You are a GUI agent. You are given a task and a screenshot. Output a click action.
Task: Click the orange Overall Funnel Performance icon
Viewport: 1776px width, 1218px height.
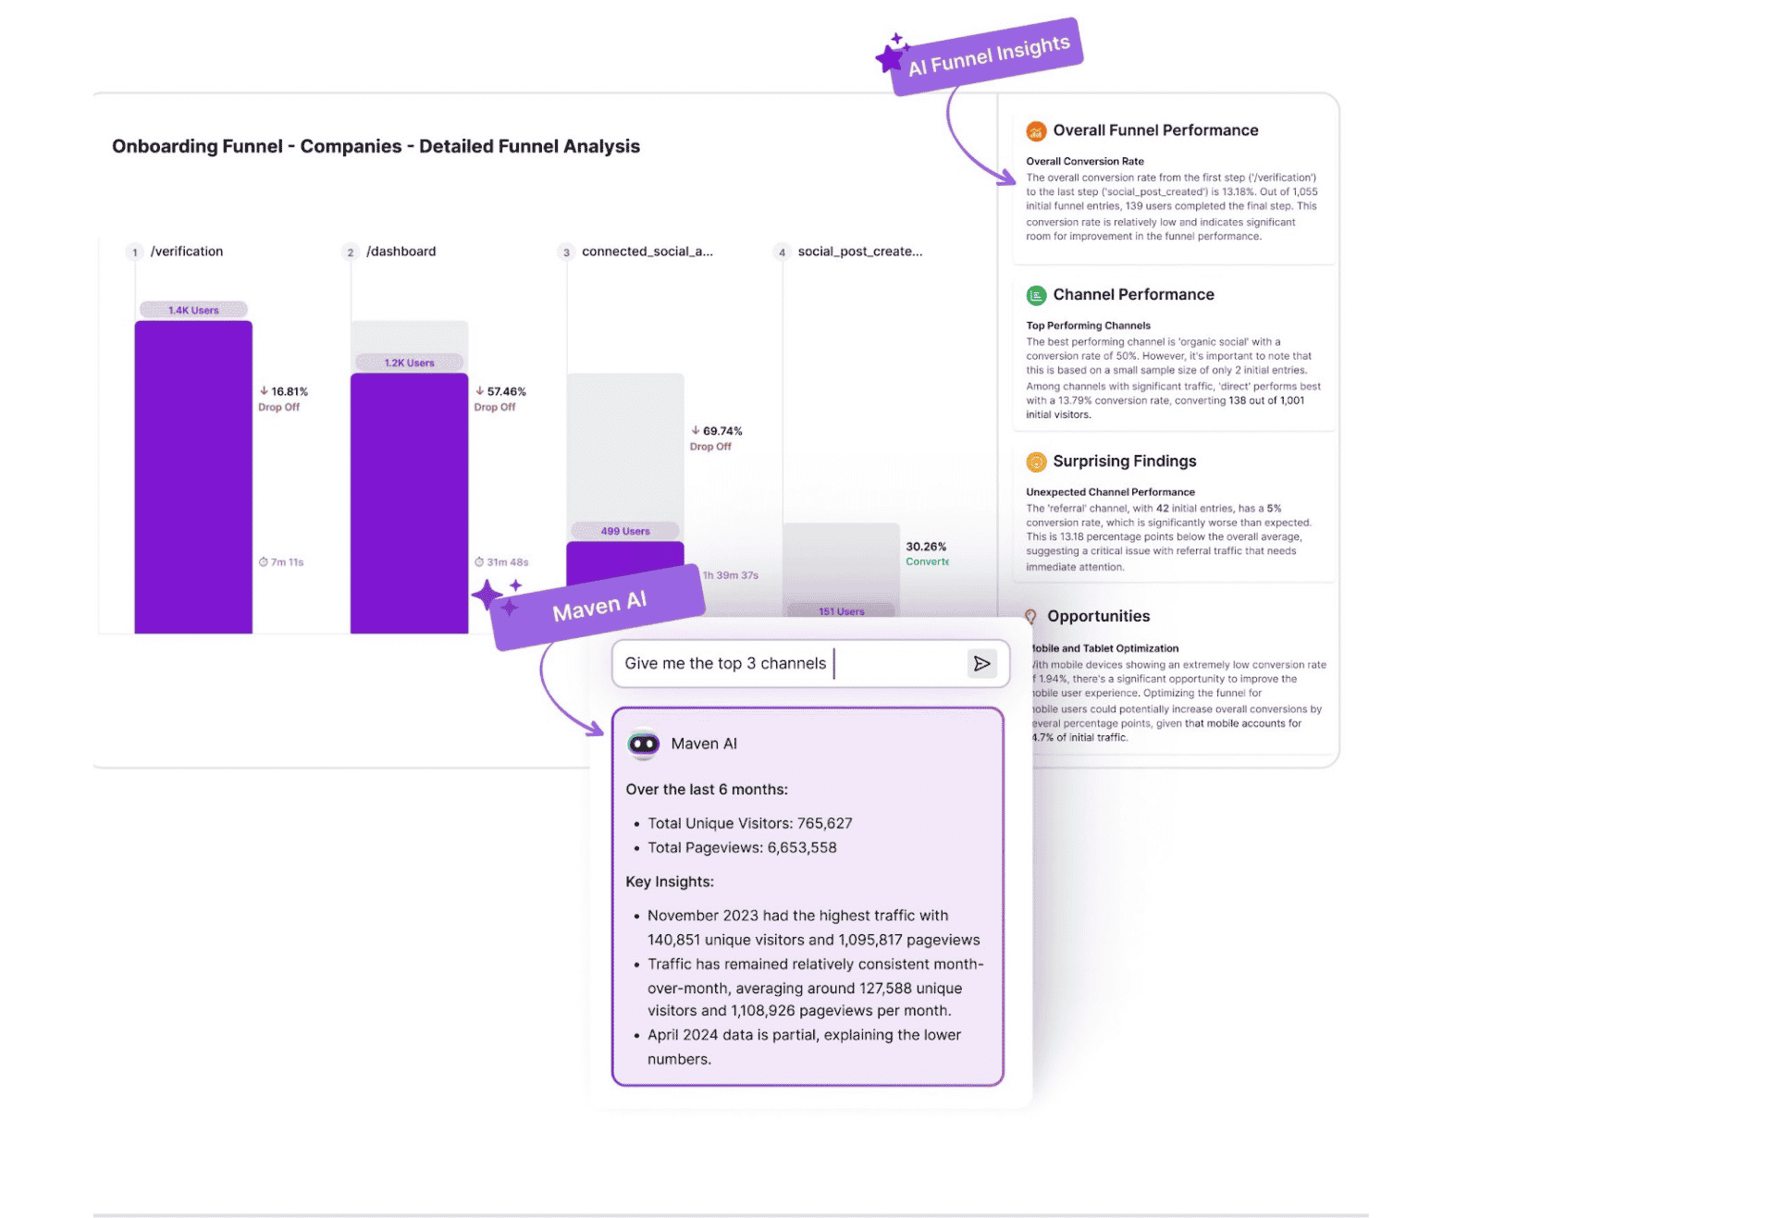[1036, 131]
